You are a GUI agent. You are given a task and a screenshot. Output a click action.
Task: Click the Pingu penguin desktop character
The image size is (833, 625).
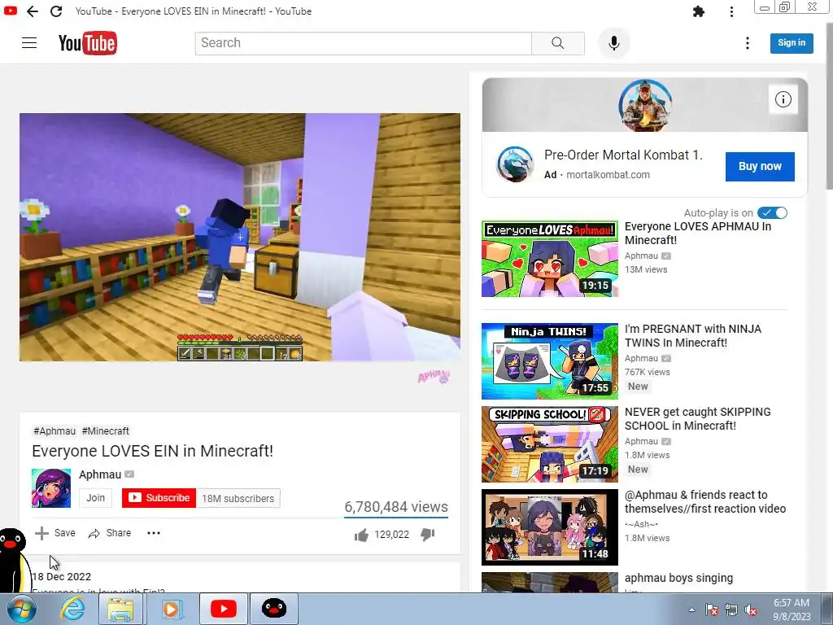coord(15,560)
